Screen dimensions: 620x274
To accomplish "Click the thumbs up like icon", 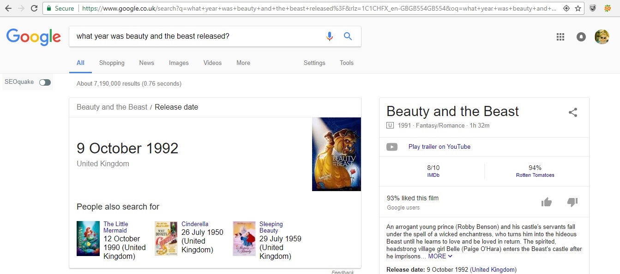I will [x=547, y=202].
